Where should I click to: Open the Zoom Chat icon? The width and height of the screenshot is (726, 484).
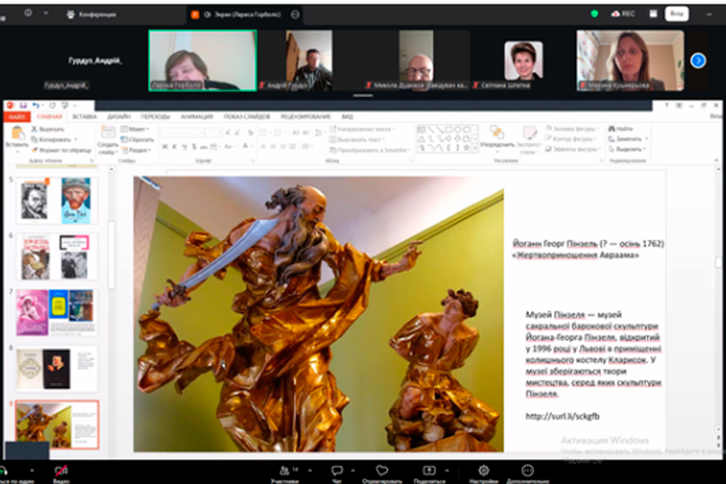[x=336, y=470]
